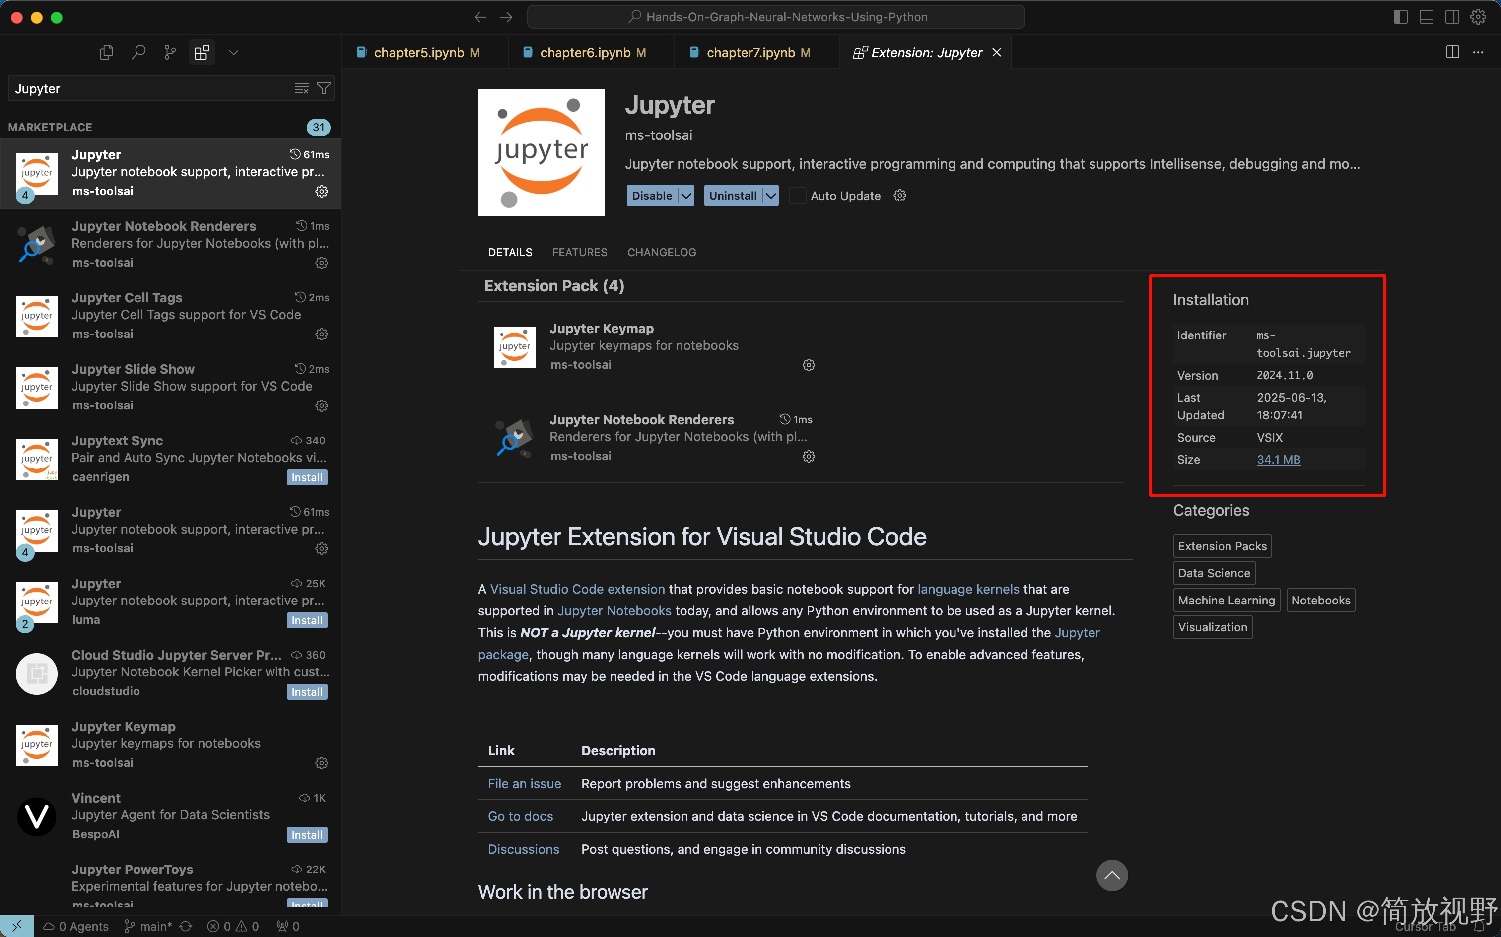Click split editor right icon
This screenshot has height=937, width=1501.
(x=1452, y=53)
